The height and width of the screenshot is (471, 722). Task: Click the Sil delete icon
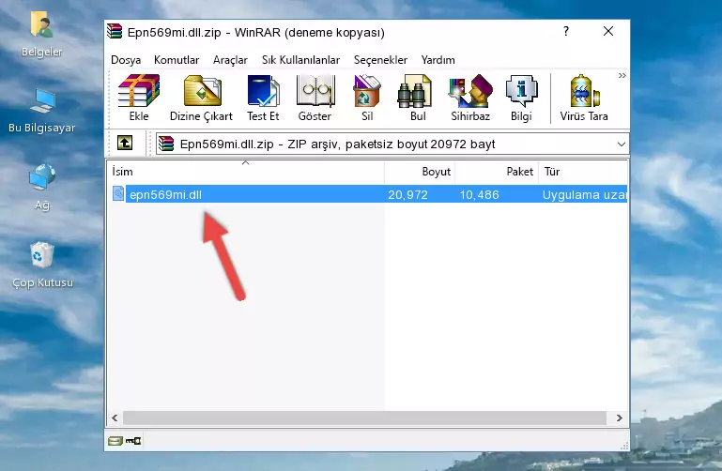367,98
